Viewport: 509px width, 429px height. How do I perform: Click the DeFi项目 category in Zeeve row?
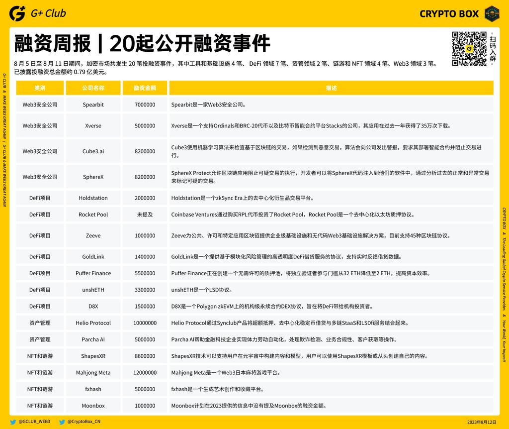[x=40, y=235]
